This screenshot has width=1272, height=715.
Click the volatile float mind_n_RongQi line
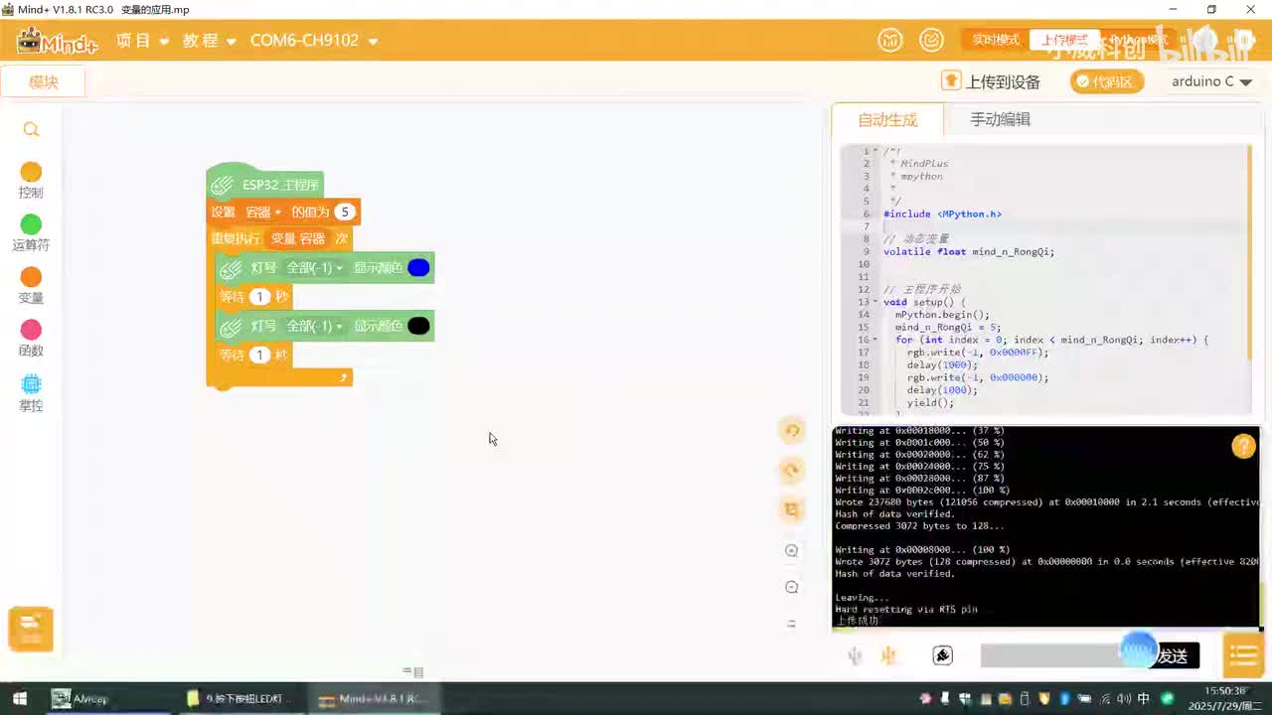tap(969, 251)
